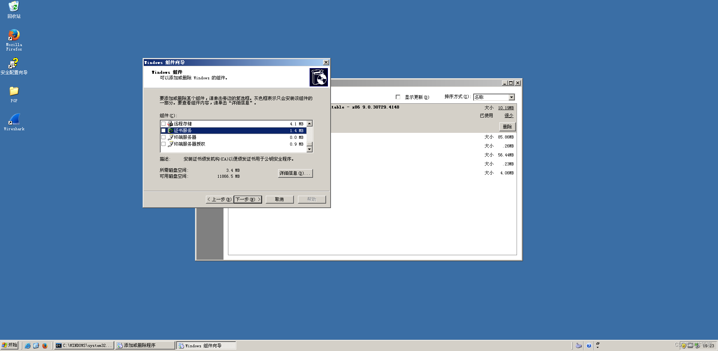The width and height of the screenshot is (718, 351).
Task: Click the language bar restore icon
Action: (597, 344)
